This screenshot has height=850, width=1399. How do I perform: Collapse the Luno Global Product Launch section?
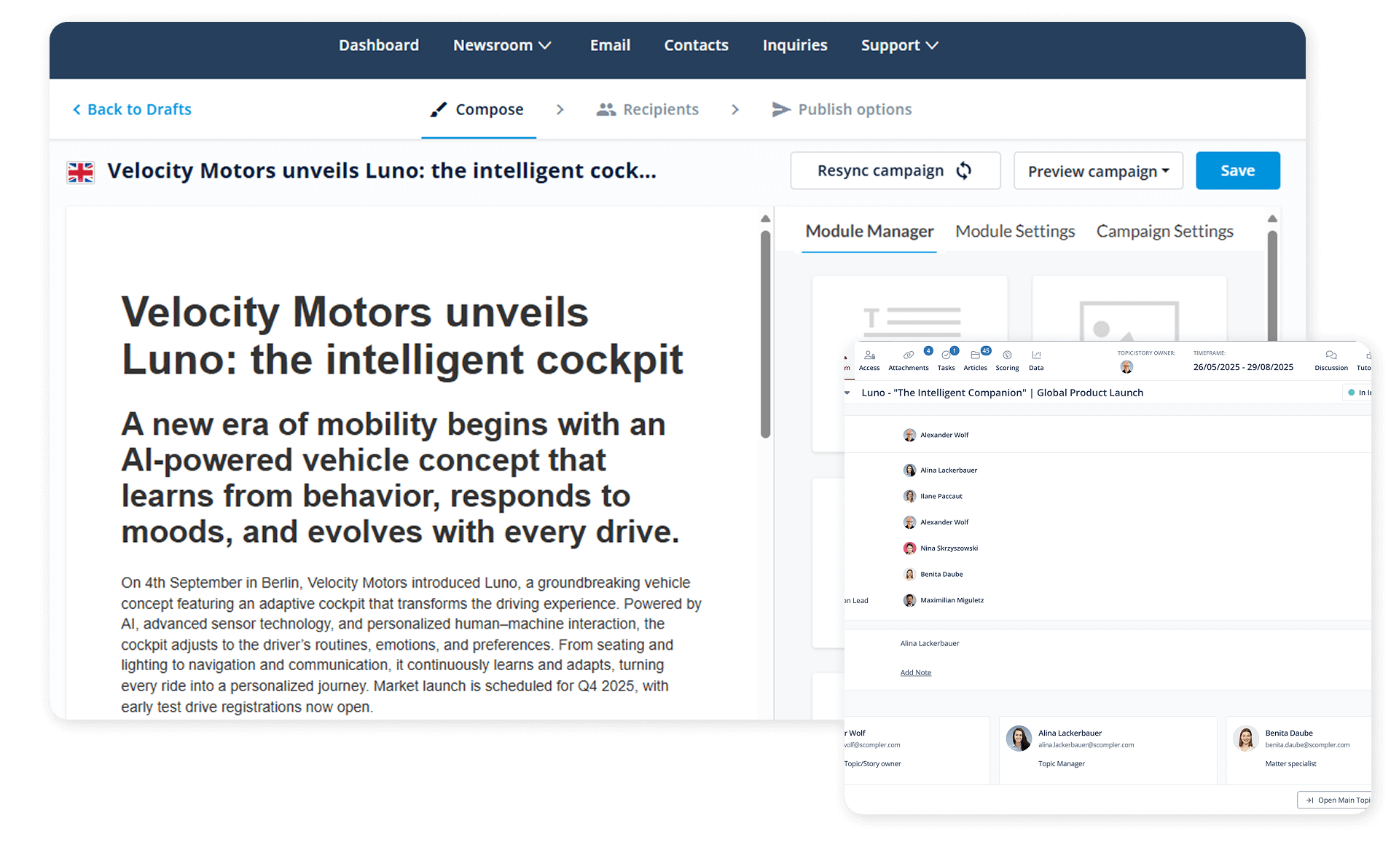(846, 393)
